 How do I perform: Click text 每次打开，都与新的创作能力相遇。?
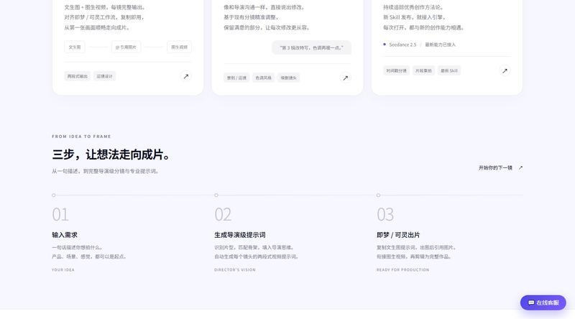pyautogui.click(x=424, y=27)
